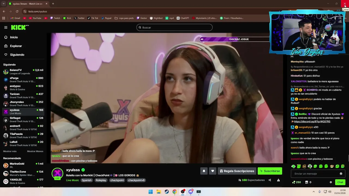
Task: Close the xyulsss Stream tab
Action: point(46,4)
